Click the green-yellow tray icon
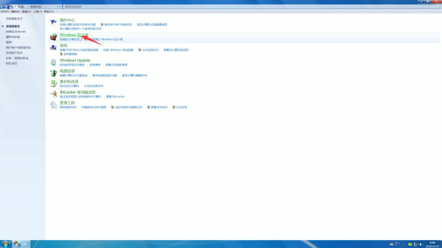 click(x=410, y=244)
